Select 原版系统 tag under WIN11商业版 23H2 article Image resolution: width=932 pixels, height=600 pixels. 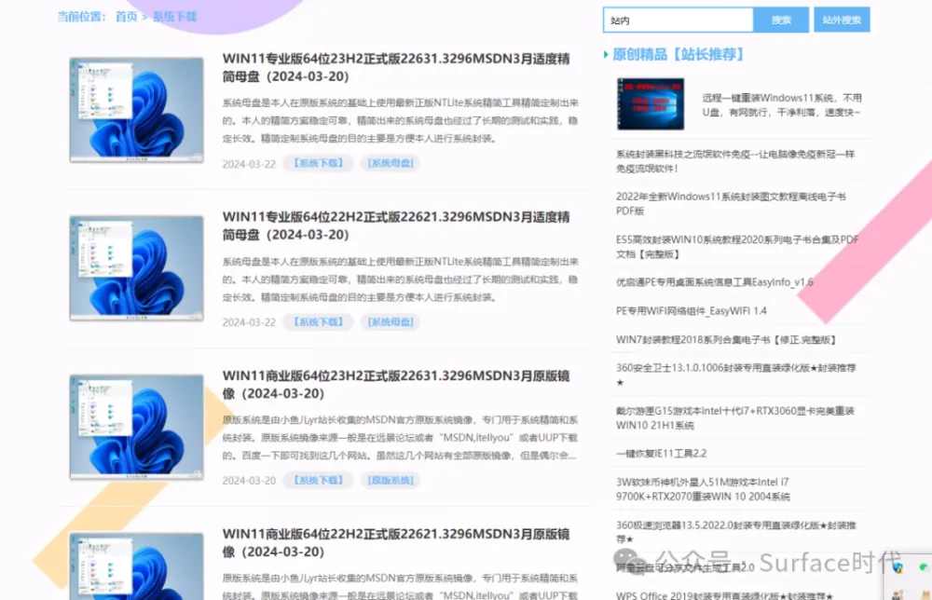[x=391, y=481]
